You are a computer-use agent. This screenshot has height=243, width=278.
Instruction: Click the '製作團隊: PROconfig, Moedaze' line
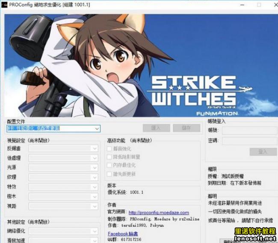coord(154,219)
